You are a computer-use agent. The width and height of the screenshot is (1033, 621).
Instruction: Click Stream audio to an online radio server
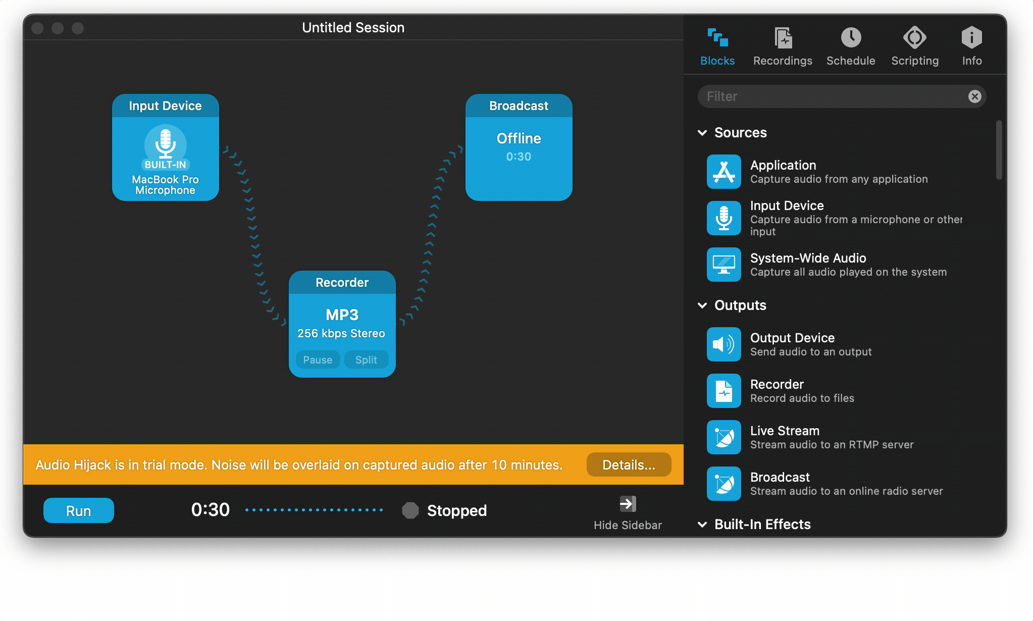pos(846,491)
